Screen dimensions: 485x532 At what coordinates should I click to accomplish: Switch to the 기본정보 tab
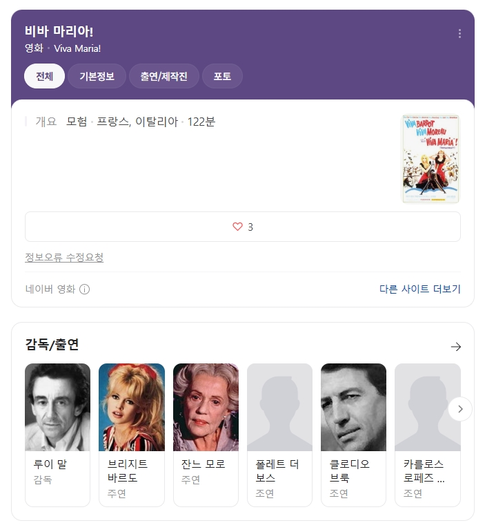(97, 76)
